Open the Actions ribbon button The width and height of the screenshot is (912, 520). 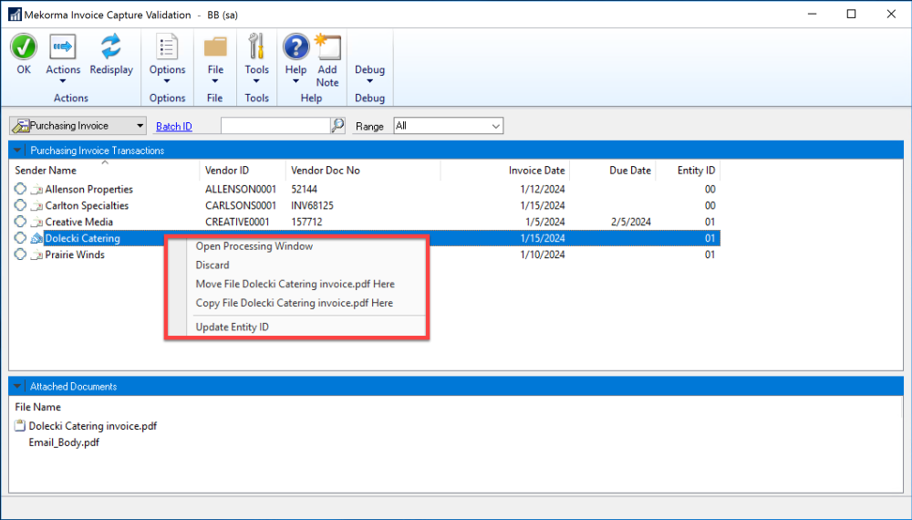(x=63, y=58)
